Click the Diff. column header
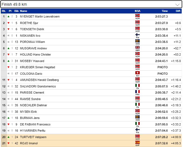This screenshot has width=183, height=147. 178,11
